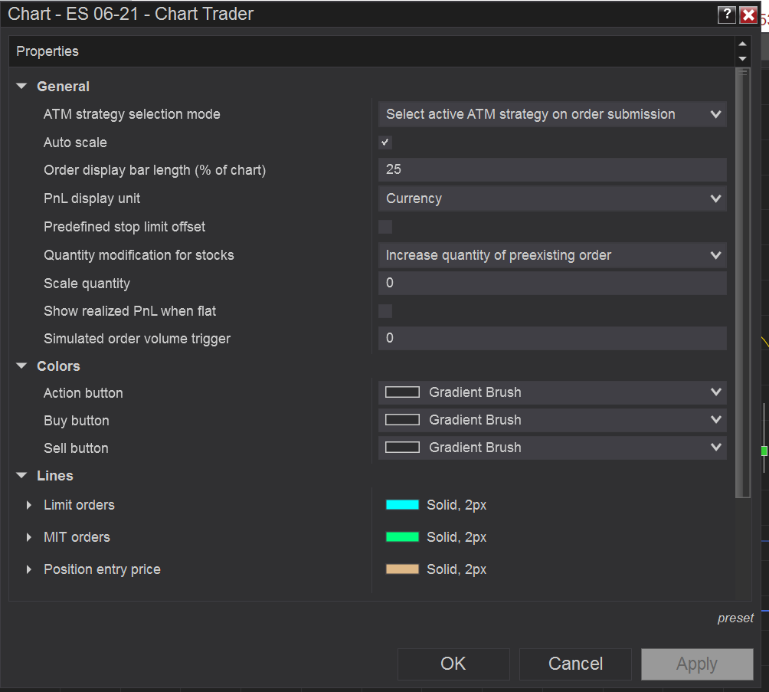
Task: Open the PnL display unit dropdown
Action: 715,198
